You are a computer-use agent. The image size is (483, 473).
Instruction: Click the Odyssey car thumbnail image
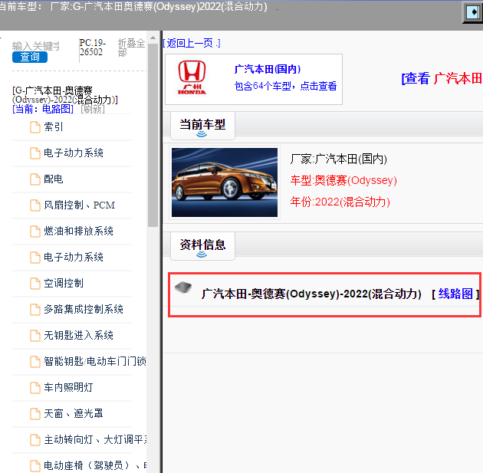pyautogui.click(x=225, y=182)
